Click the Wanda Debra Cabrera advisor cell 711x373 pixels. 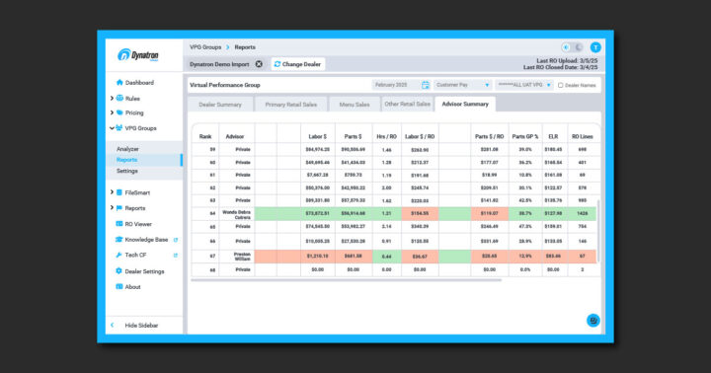(237, 214)
